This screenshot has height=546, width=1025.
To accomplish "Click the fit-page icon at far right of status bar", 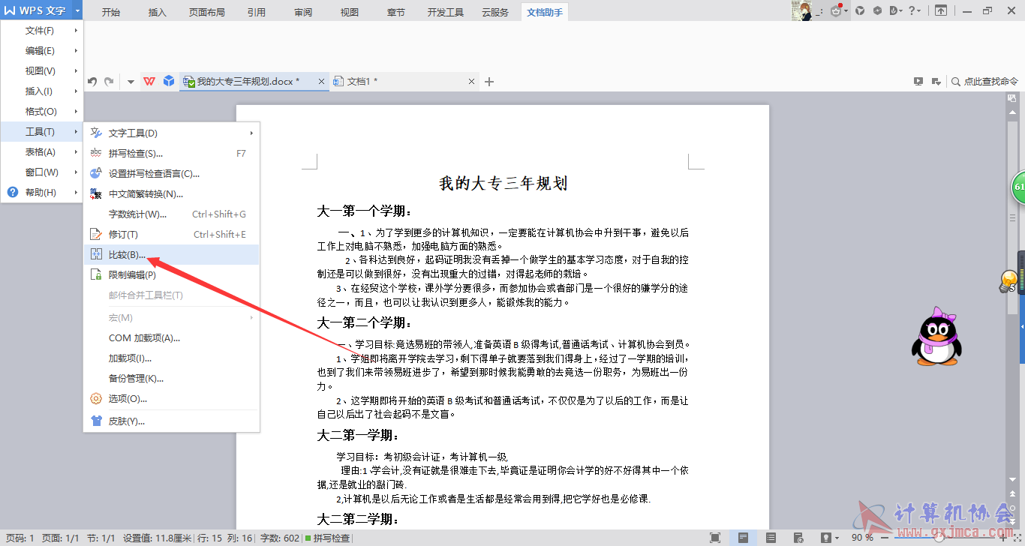I will click(x=1016, y=538).
